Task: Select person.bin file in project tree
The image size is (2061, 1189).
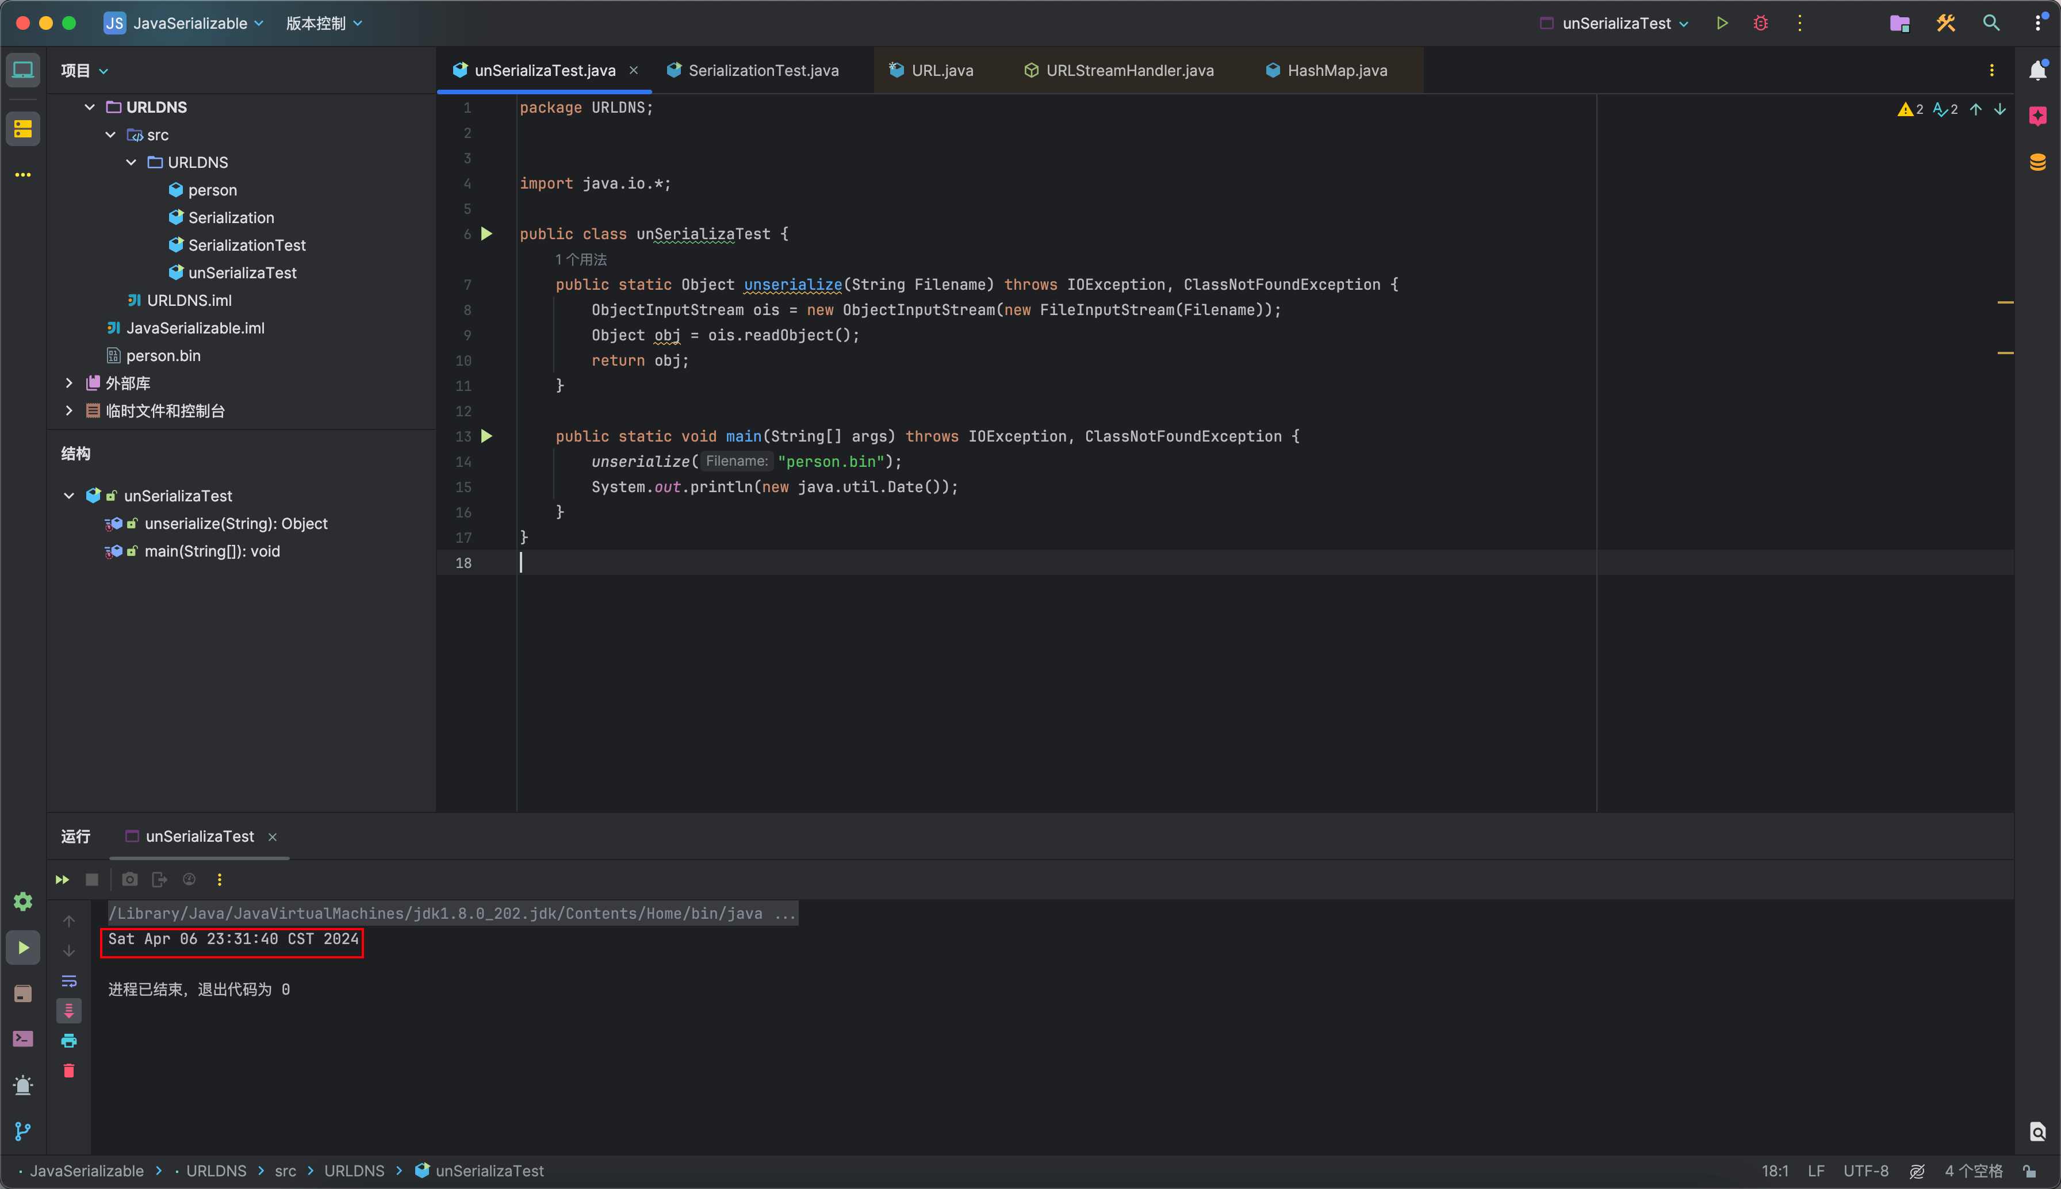Action: click(163, 356)
